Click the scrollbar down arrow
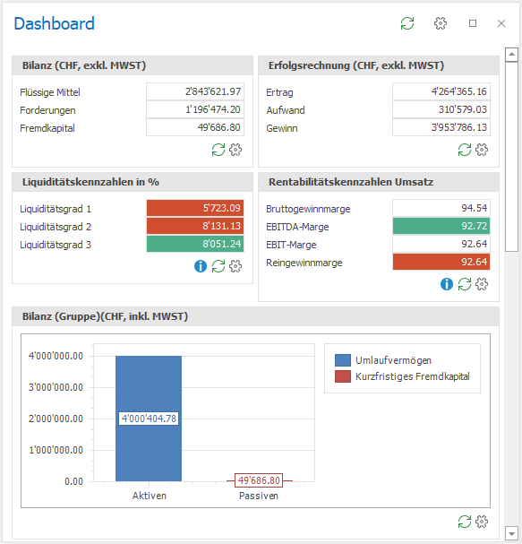522x544 pixels. click(511, 532)
